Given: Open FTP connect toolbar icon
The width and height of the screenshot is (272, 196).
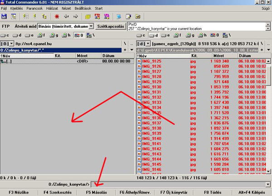Looking at the screenshot, I should tap(97, 17).
